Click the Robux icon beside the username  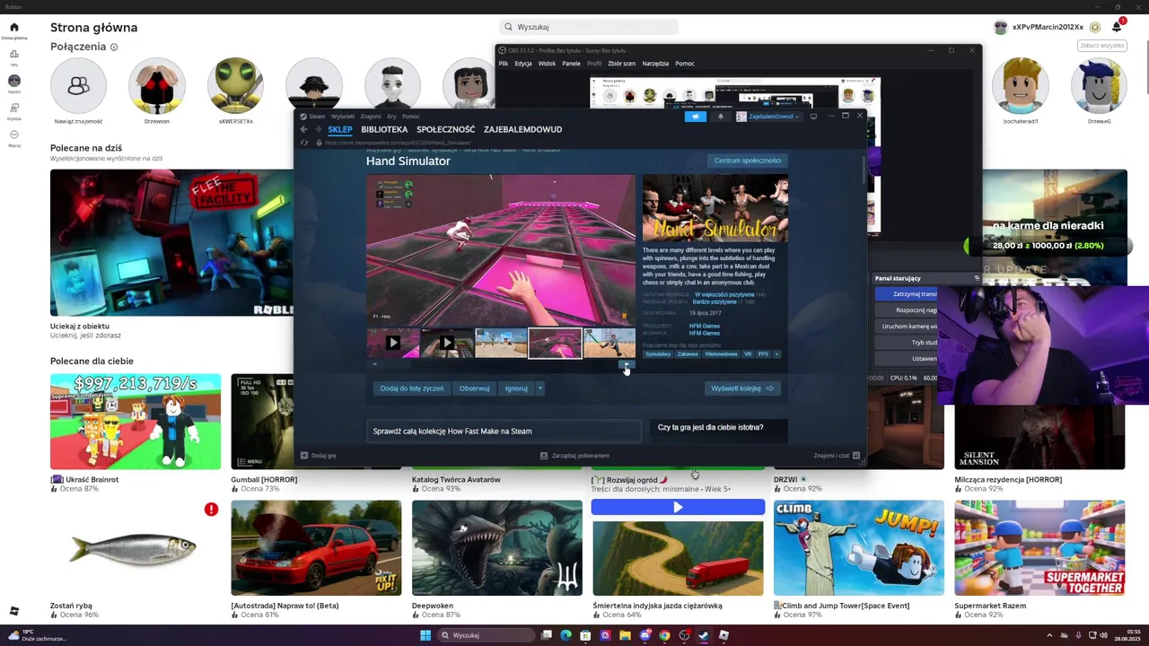1095,27
